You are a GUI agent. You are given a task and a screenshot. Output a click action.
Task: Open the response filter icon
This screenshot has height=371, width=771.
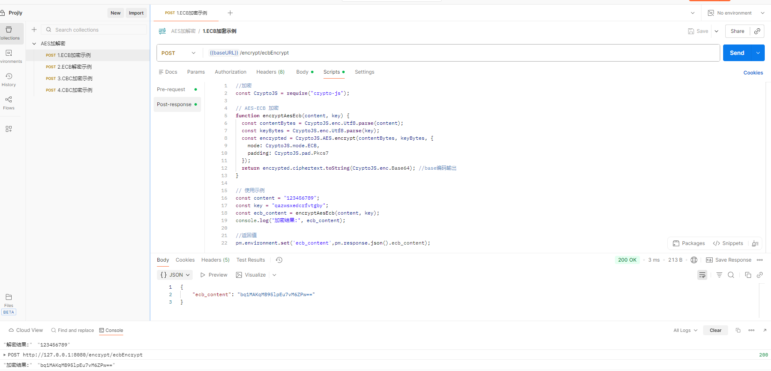click(x=719, y=275)
